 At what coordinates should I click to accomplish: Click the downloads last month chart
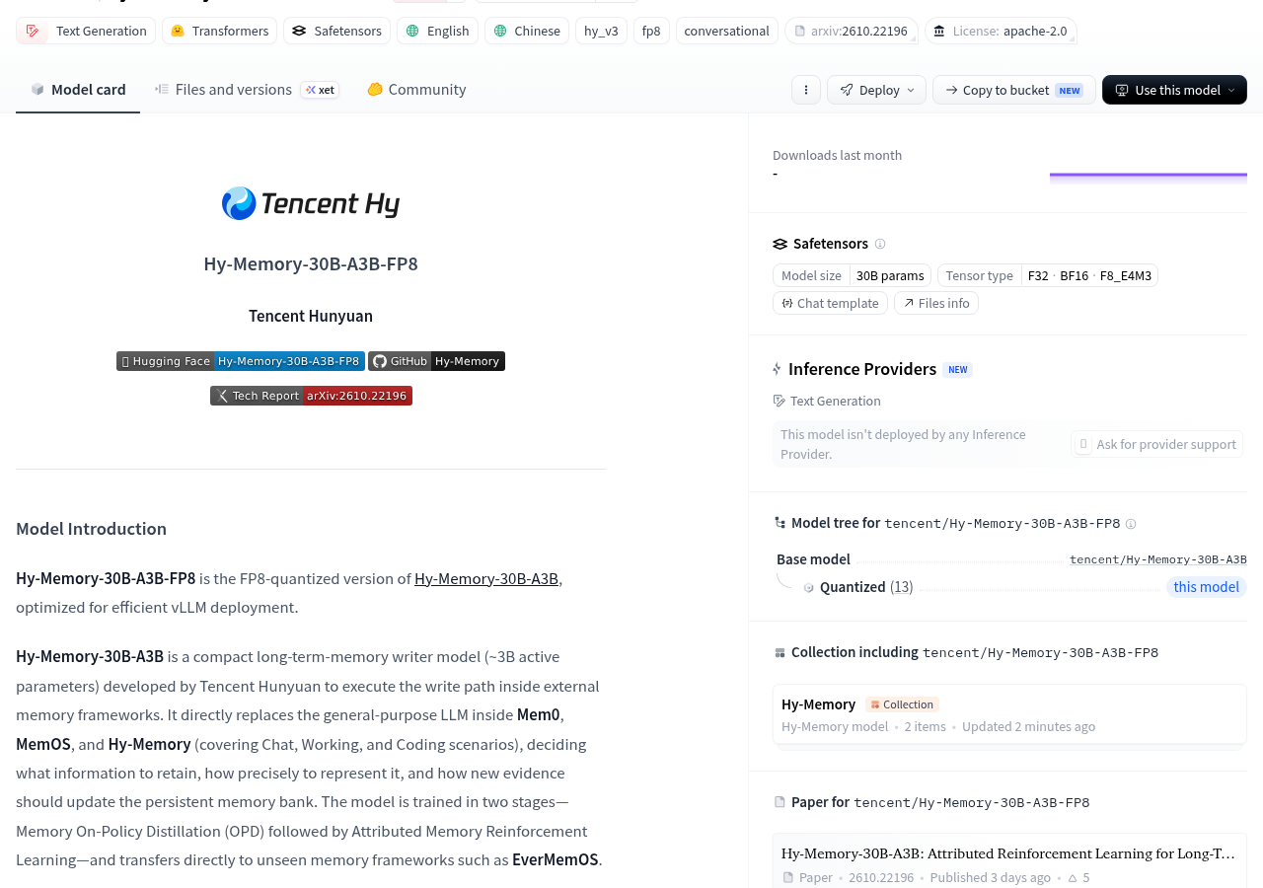[x=1148, y=178]
